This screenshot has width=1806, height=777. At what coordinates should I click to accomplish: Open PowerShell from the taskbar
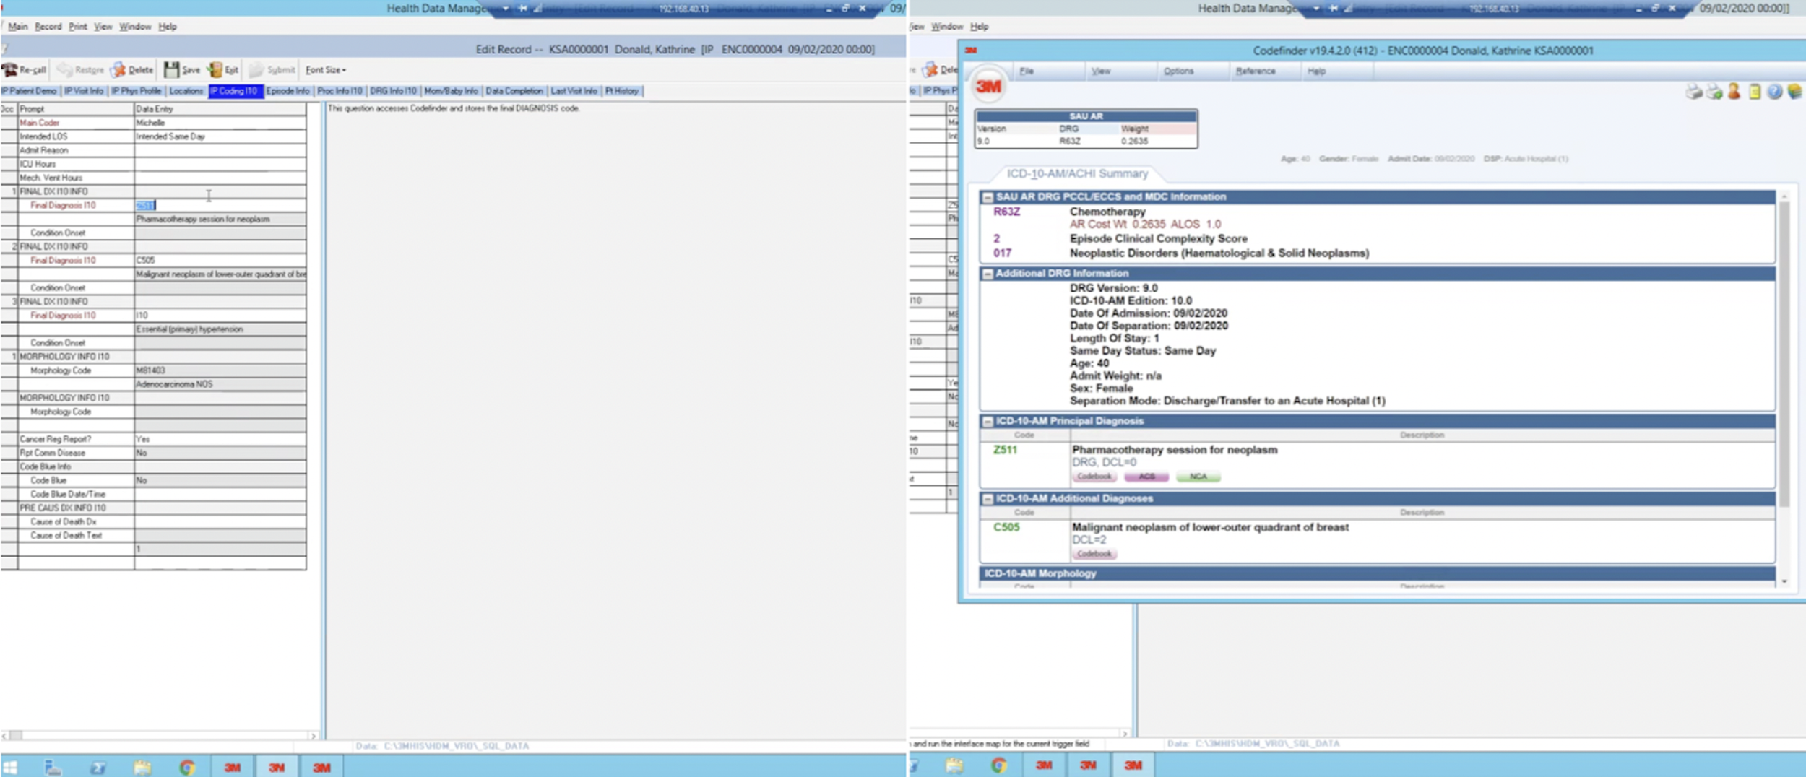point(98,767)
